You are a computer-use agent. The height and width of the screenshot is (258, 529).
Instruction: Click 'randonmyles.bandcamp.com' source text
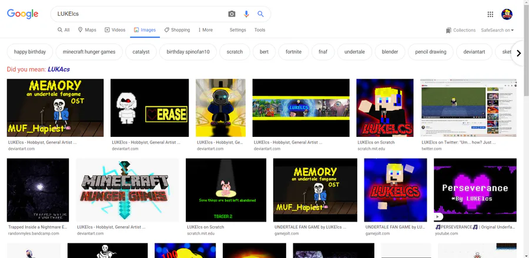point(34,233)
